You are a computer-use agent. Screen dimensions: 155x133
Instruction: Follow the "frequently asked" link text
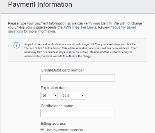[123, 27]
